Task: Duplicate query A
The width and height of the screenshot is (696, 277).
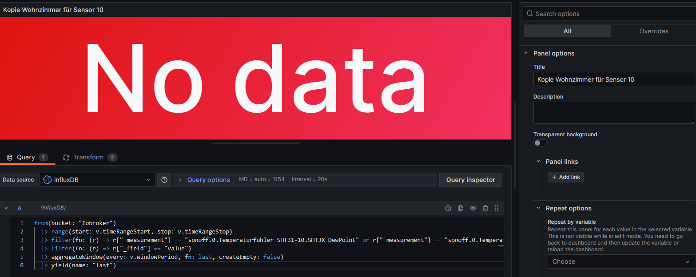Action: [x=461, y=208]
